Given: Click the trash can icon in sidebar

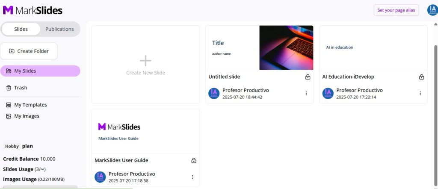Looking at the screenshot, I should tap(9, 88).
